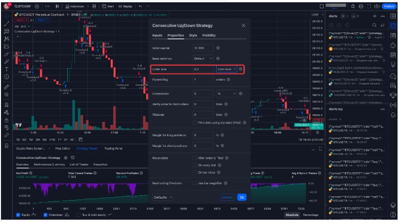Open the compare or add symbol plus icon

[37, 6]
